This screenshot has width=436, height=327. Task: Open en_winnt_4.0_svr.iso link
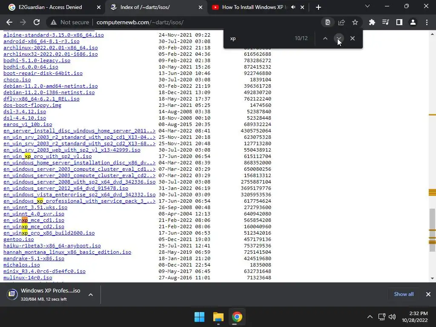pos(34,214)
